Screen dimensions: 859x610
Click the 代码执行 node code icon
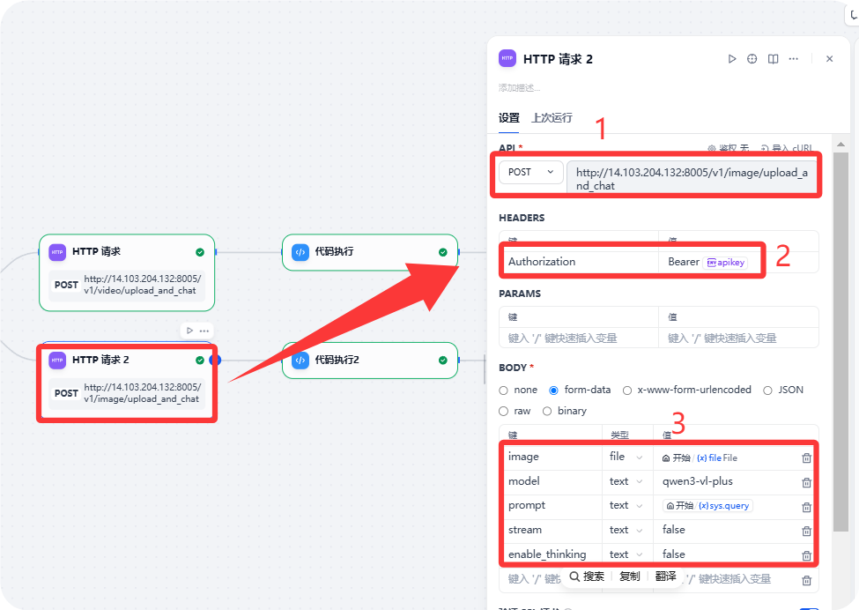pos(300,252)
